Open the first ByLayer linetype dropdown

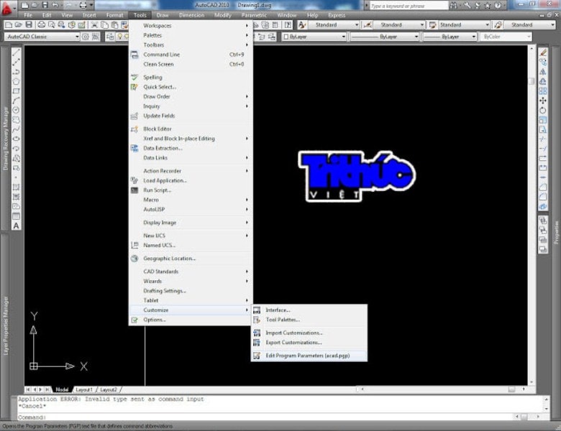click(385, 37)
